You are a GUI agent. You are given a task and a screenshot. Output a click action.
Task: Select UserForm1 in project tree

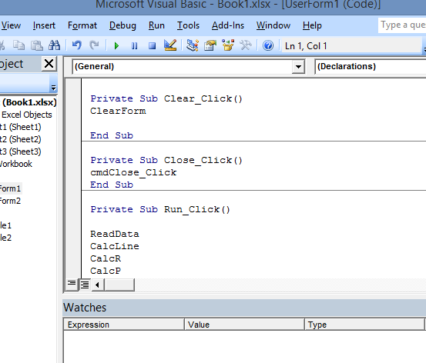click(x=11, y=188)
